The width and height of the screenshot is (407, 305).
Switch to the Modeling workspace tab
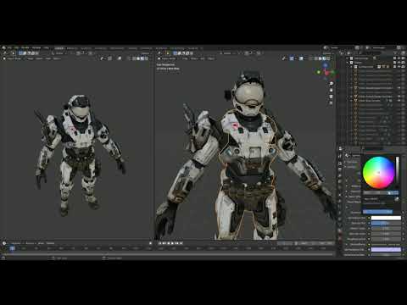pyautogui.click(x=72, y=48)
